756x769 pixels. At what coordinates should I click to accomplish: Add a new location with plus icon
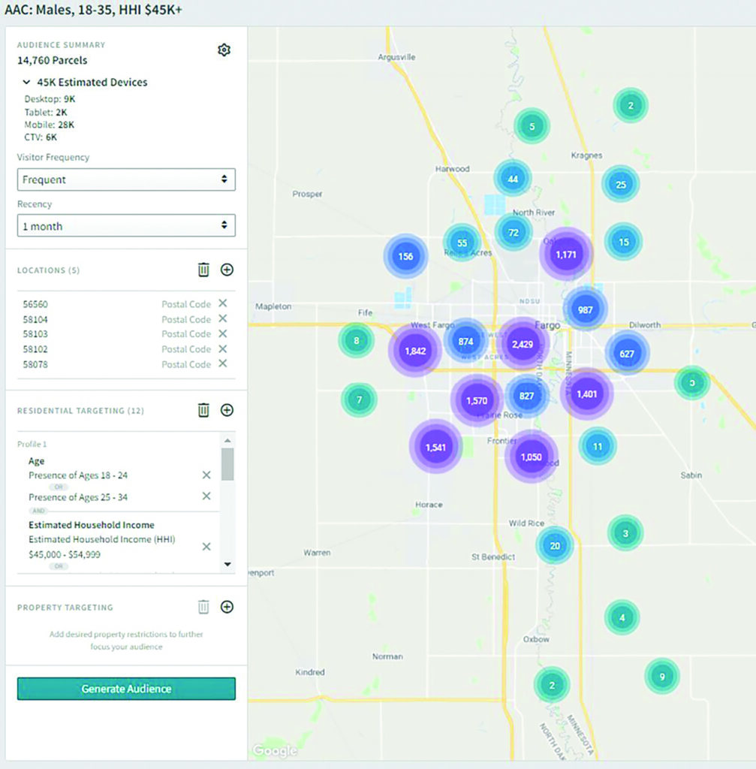[227, 270]
